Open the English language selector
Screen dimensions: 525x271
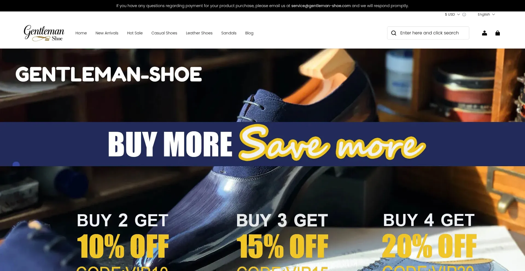[486, 14]
